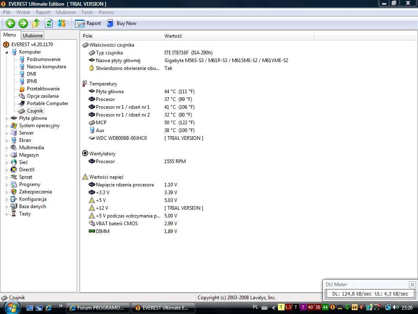This screenshot has height=314, width=418.
Task: Open the Raport wizard from the toolbar
Action: (88, 23)
